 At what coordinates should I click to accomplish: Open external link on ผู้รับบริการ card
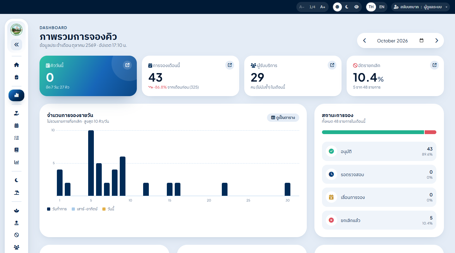pos(332,65)
